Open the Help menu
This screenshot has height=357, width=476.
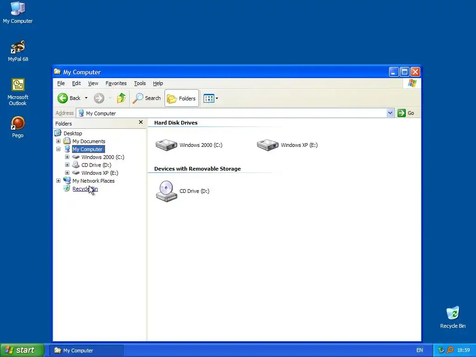158,83
